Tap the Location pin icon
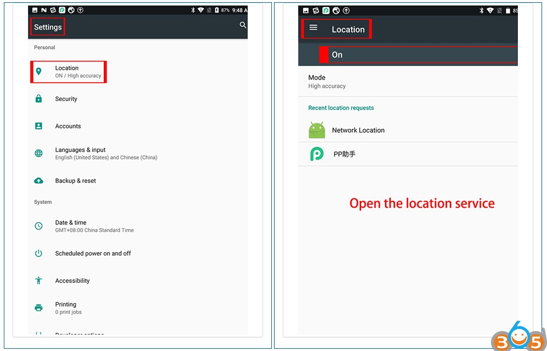The width and height of the screenshot is (547, 351). 38,71
